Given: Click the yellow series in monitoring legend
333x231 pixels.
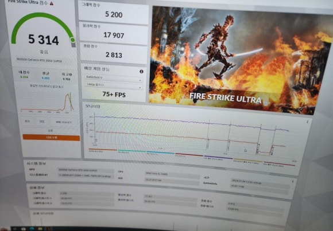Looking at the screenshot, I should [x=247, y=160].
